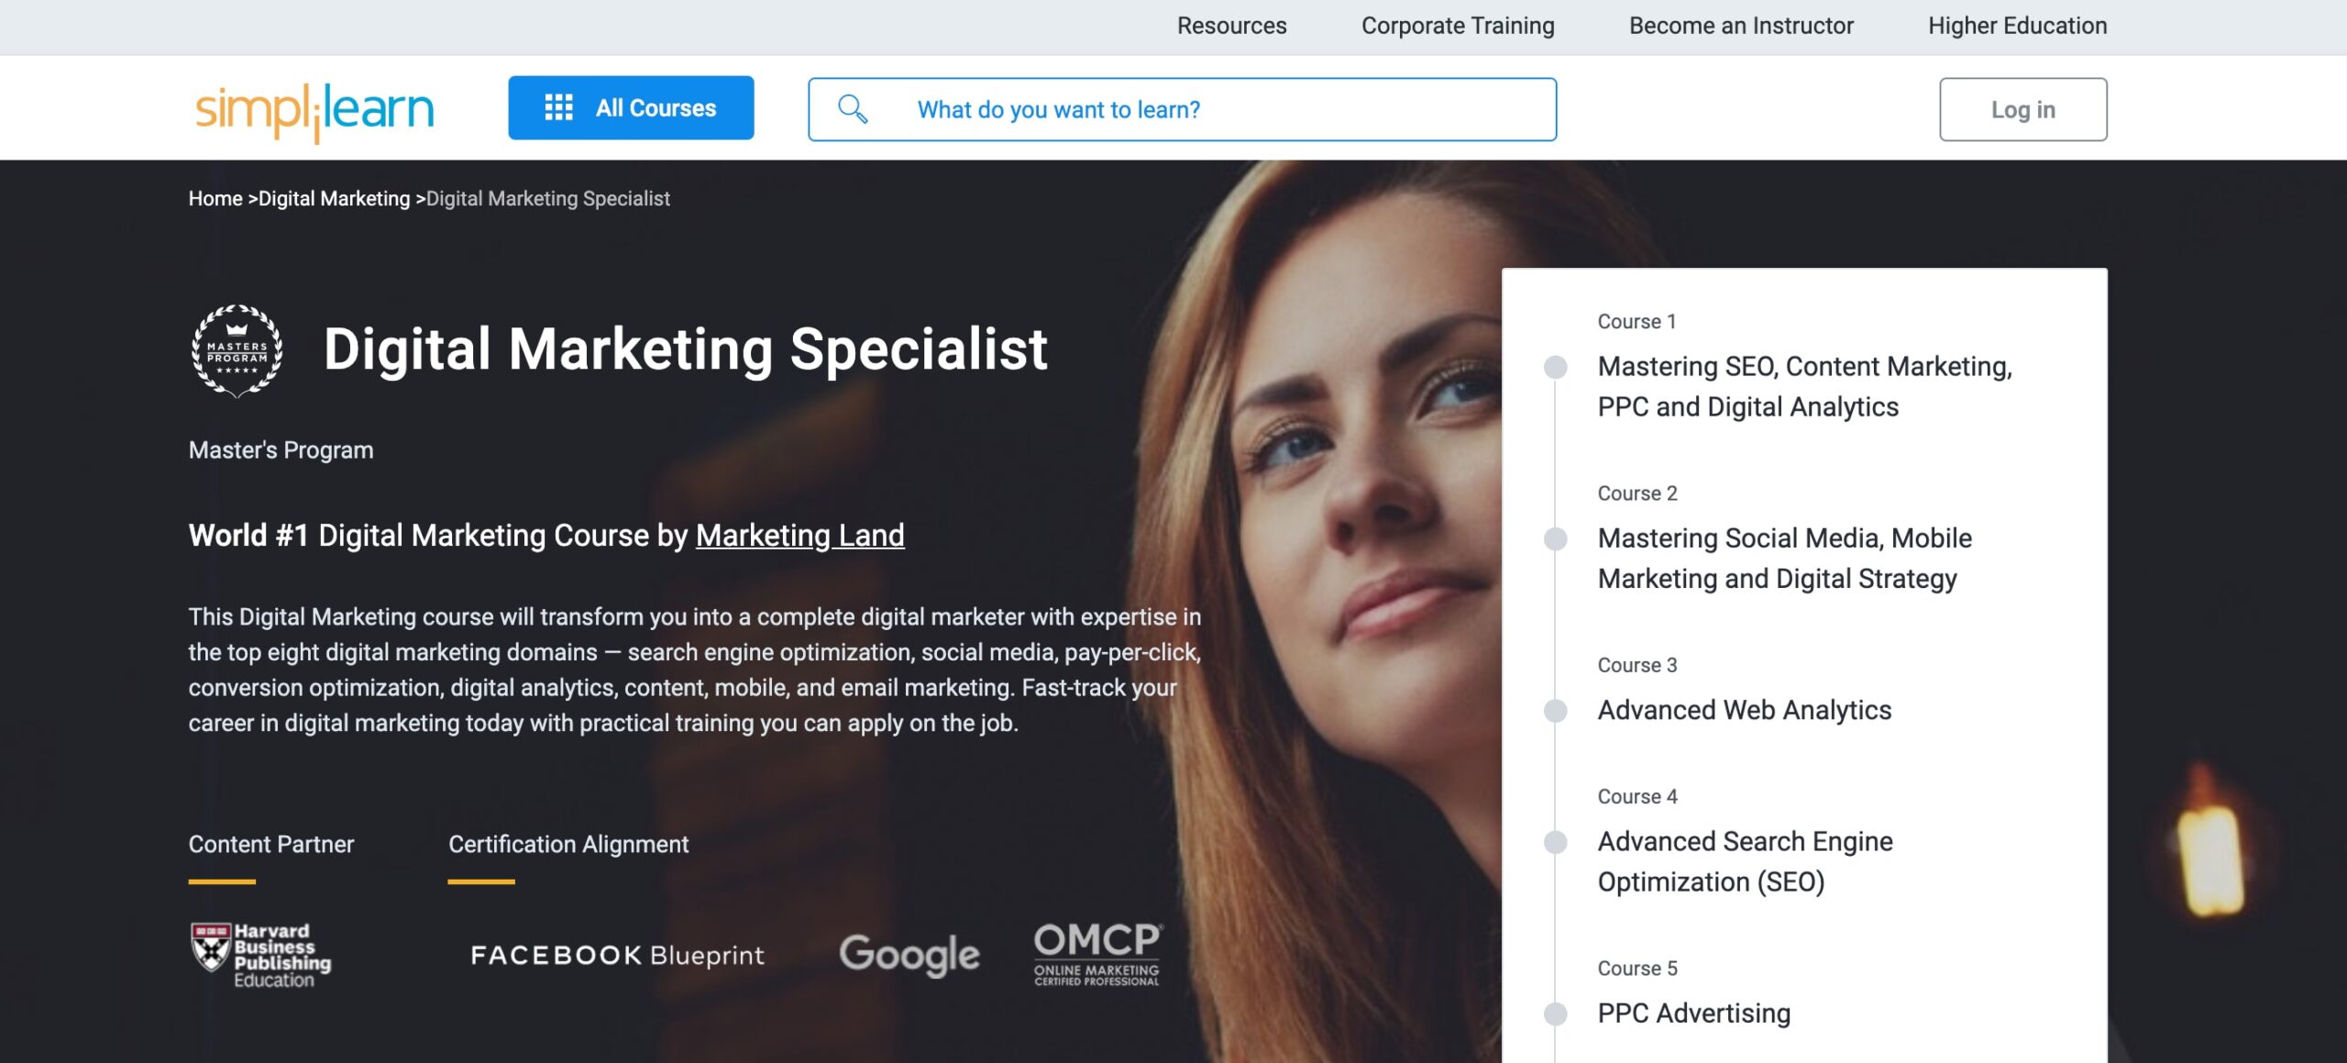Screen dimensions: 2347x1063
Task: Click the Harvard Business Publishing logo
Action: [260, 955]
